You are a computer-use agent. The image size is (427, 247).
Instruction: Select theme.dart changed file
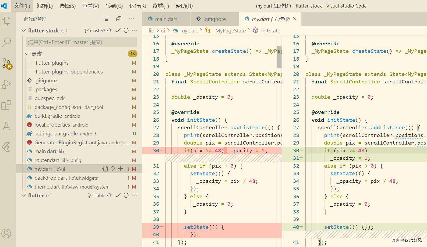79,187
